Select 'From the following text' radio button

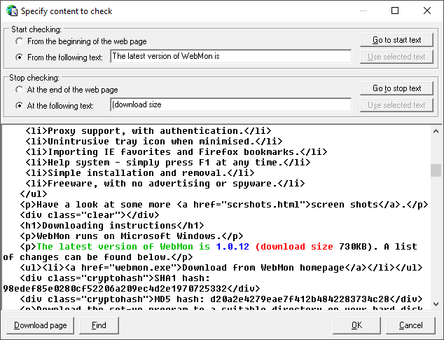click(x=19, y=57)
